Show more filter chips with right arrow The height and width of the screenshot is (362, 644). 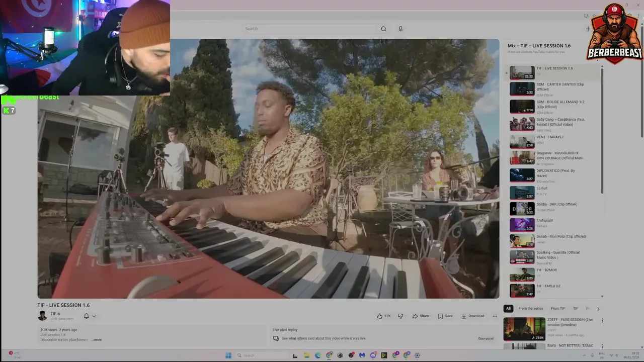pyautogui.click(x=598, y=309)
